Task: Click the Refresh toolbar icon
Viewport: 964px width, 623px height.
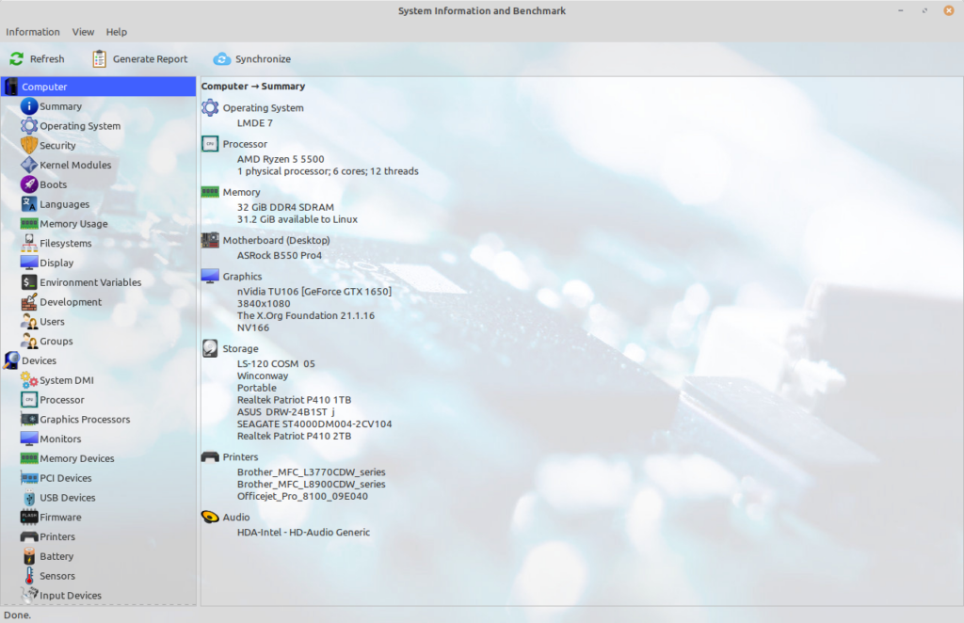Action: tap(17, 59)
